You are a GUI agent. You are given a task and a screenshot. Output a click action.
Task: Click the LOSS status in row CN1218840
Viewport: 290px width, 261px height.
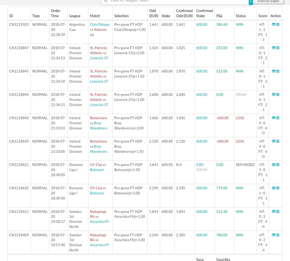(240, 118)
